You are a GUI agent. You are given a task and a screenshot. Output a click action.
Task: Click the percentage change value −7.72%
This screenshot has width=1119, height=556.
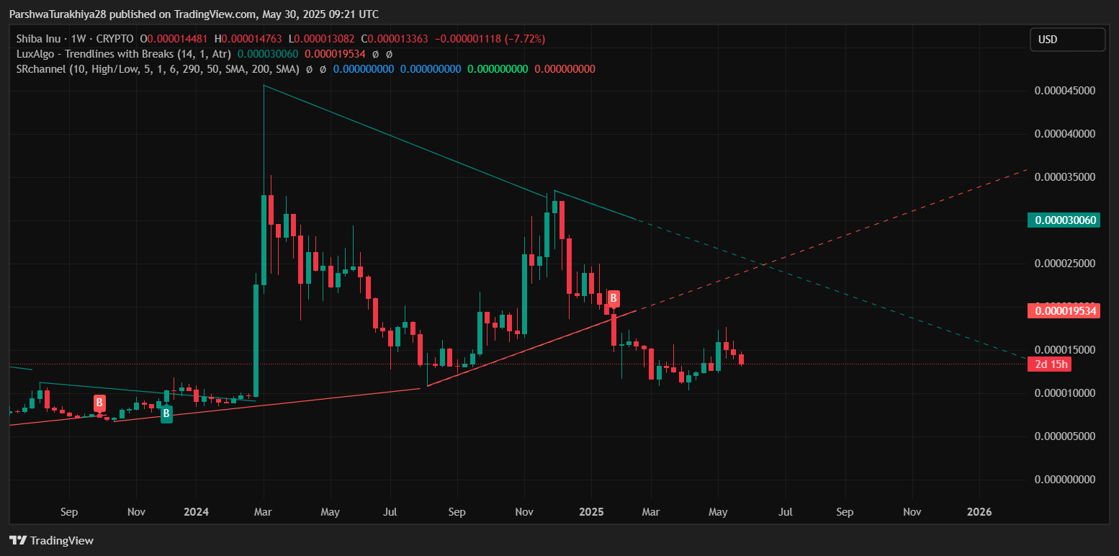[525, 39]
